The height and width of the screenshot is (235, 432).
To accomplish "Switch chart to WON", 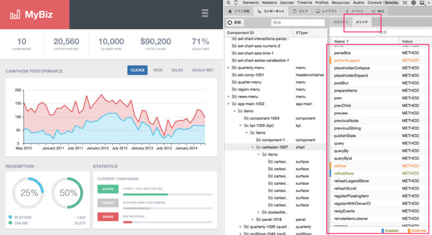I will (x=158, y=70).
